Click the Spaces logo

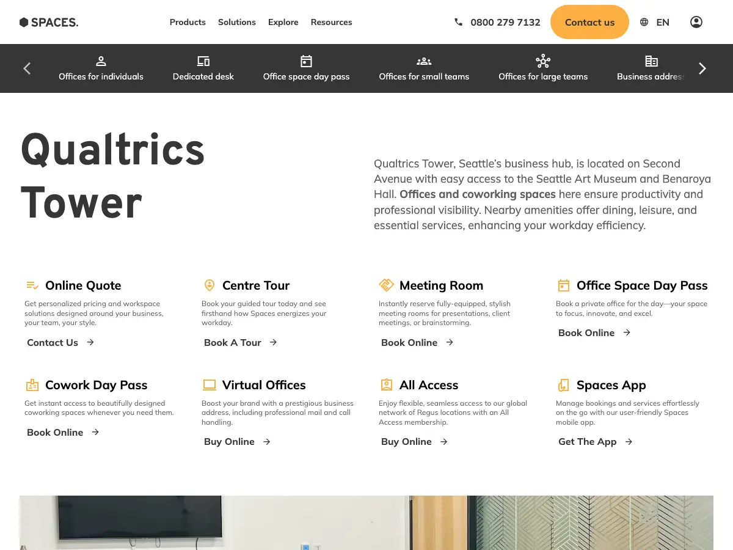coord(49,22)
